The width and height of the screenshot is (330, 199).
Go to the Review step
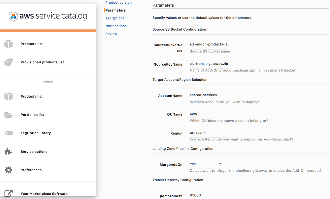click(x=111, y=34)
